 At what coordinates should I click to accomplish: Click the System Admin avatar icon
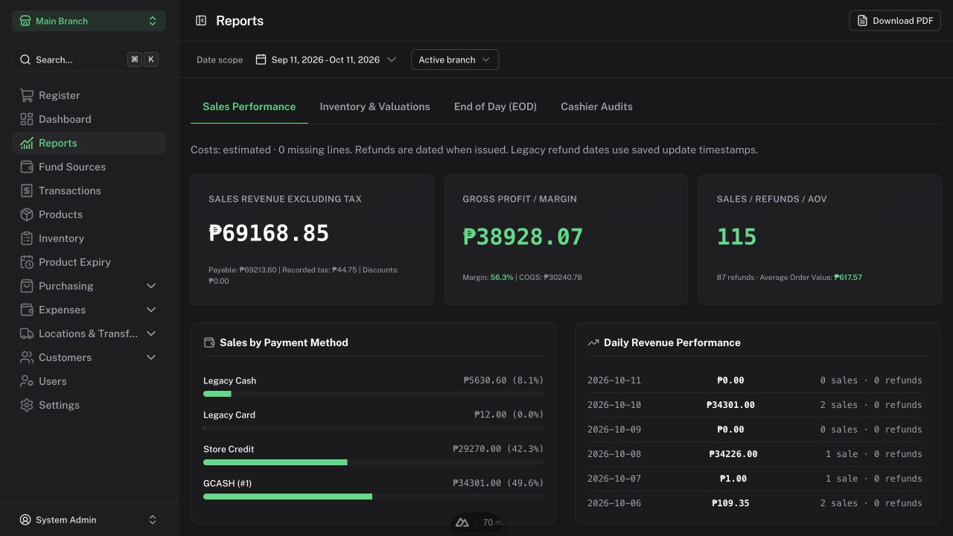[x=25, y=520]
